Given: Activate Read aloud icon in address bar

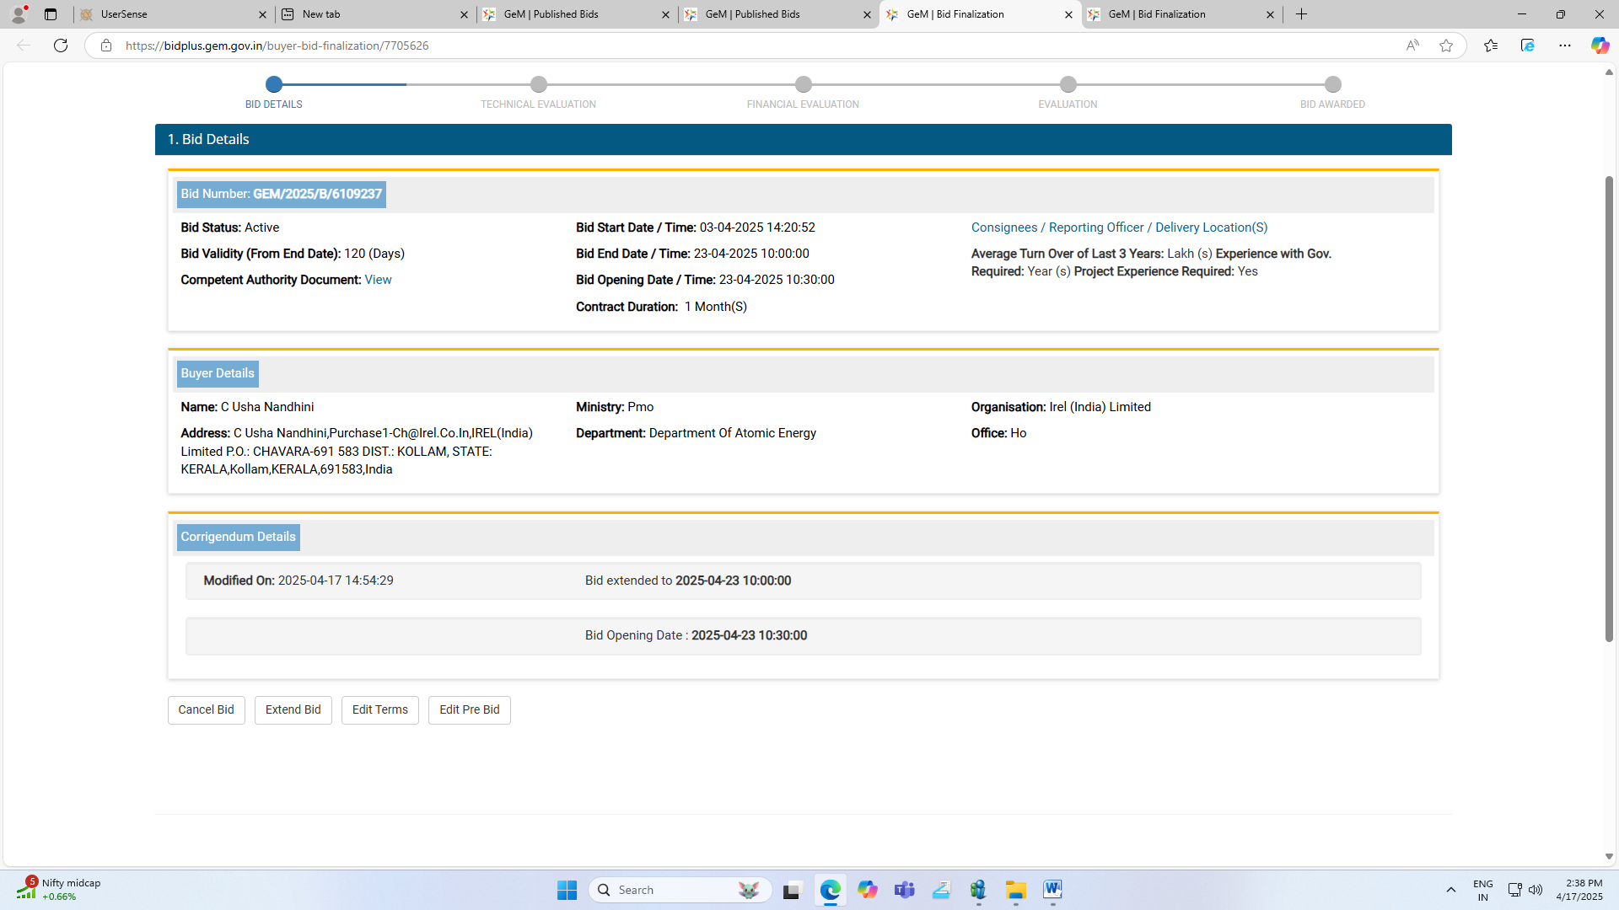Looking at the screenshot, I should coord(1412,45).
